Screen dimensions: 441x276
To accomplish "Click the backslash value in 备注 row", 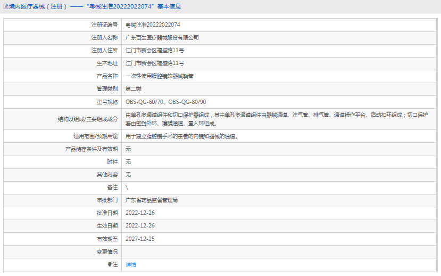I will (x=127, y=188).
